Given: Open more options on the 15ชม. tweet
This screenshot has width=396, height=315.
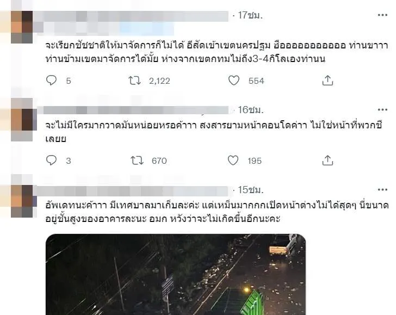Looking at the screenshot, I should (x=382, y=189).
